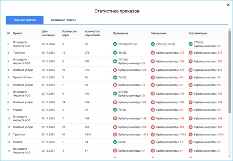
Task: Click green check beside 267/ОД in row 3
Action: click(115, 61)
